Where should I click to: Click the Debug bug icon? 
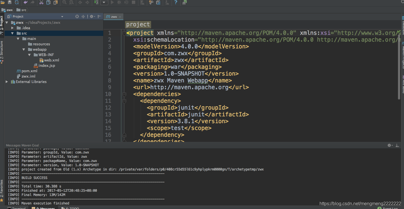119,2
